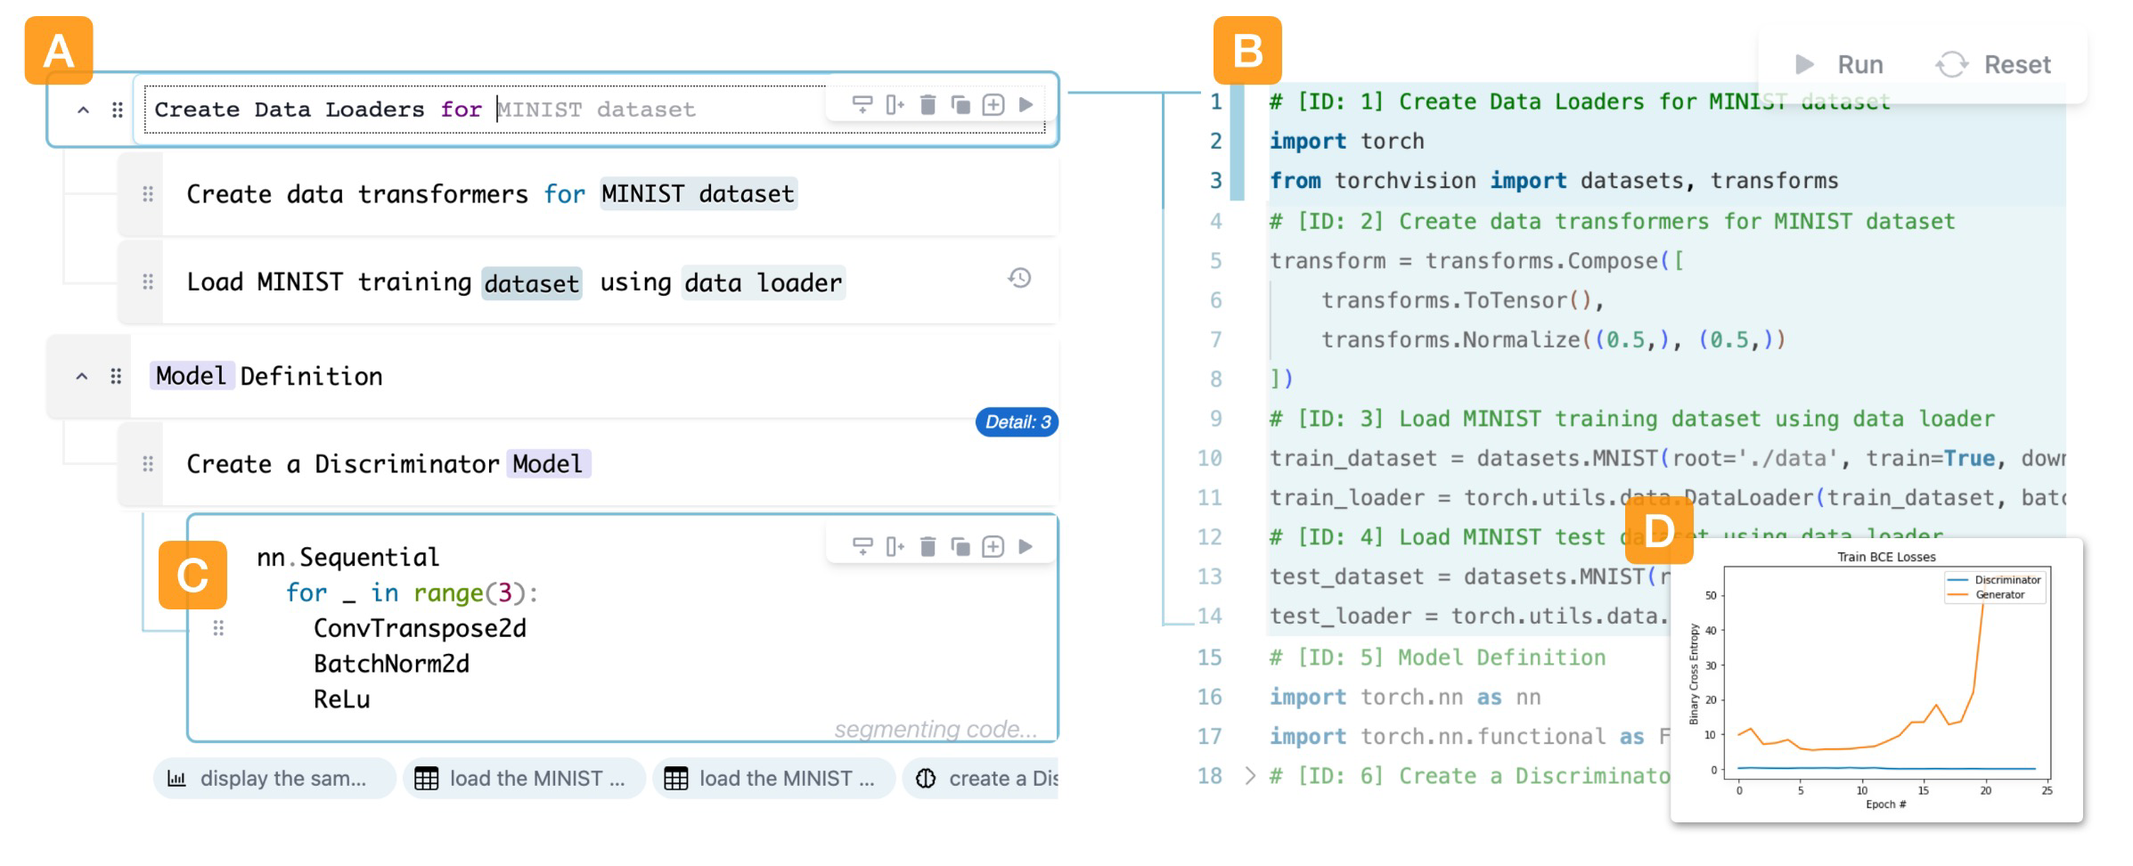2133x866 pixels.
Task: Click the Create Data Loaders text input field
Action: point(481,110)
